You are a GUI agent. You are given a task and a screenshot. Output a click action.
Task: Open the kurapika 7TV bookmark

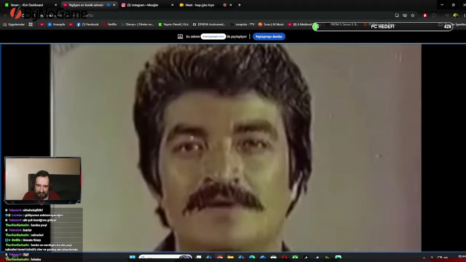(x=242, y=24)
